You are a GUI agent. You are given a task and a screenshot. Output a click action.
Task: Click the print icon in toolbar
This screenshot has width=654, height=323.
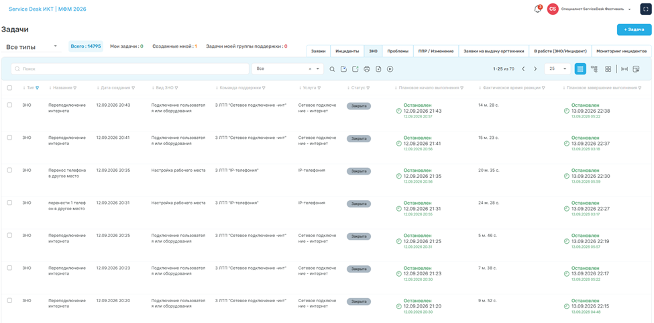click(x=367, y=69)
